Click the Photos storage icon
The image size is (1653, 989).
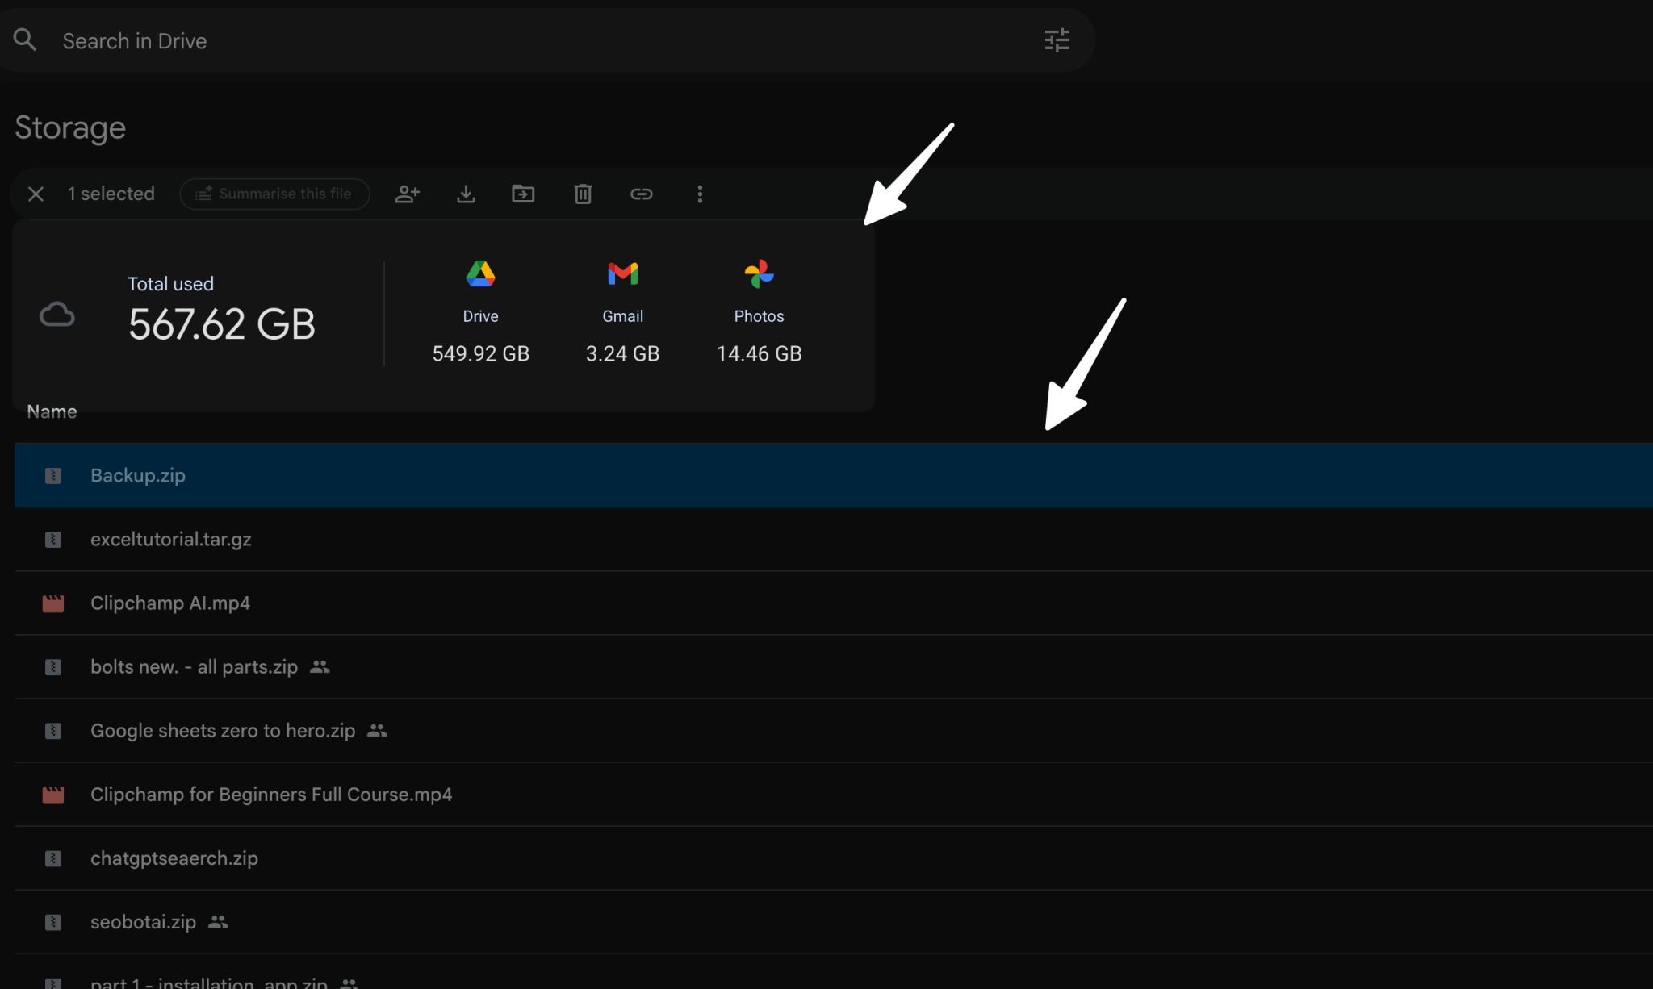point(758,274)
